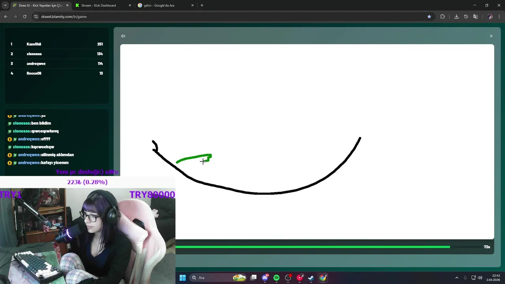Open the tab search dropdown

click(x=5, y=6)
